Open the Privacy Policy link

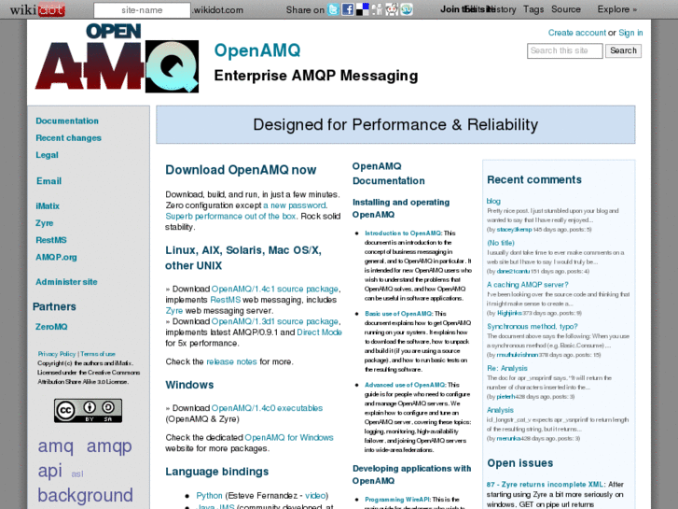[57, 354]
